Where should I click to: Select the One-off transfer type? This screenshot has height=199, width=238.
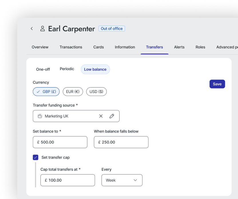[x=43, y=69]
